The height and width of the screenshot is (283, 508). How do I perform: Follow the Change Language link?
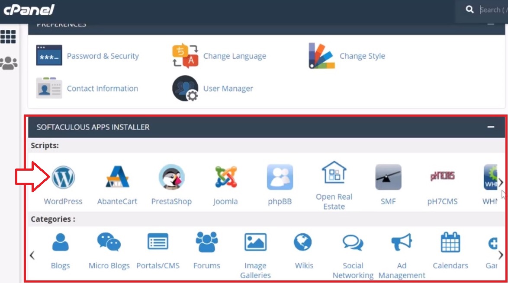coord(235,56)
